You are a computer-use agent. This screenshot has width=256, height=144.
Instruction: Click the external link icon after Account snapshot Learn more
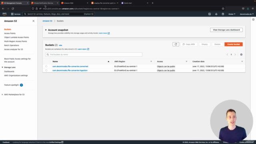pyautogui.click(x=109, y=33)
